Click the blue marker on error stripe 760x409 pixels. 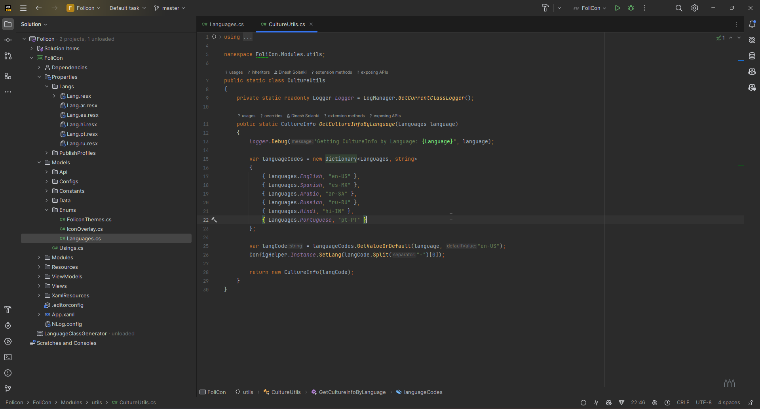click(x=741, y=61)
